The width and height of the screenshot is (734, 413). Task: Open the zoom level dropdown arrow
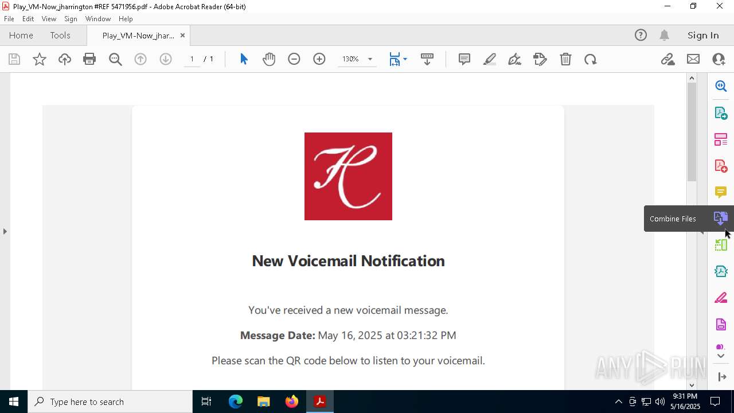370,59
